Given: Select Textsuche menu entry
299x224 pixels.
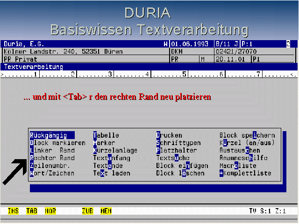Looking at the screenshot, I should [173, 158].
